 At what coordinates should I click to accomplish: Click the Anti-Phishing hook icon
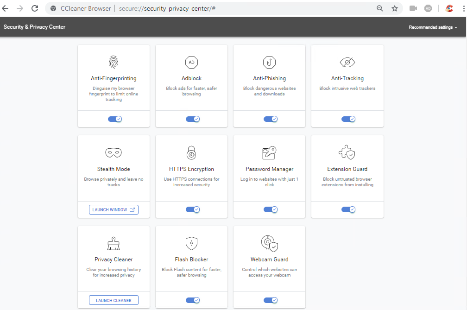[269, 62]
